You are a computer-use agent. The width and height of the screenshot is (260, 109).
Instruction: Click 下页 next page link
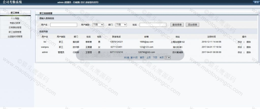pos(155,58)
